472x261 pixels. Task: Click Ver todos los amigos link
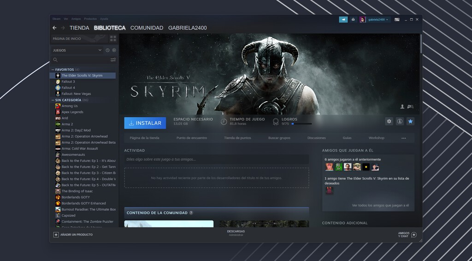[x=380, y=205]
